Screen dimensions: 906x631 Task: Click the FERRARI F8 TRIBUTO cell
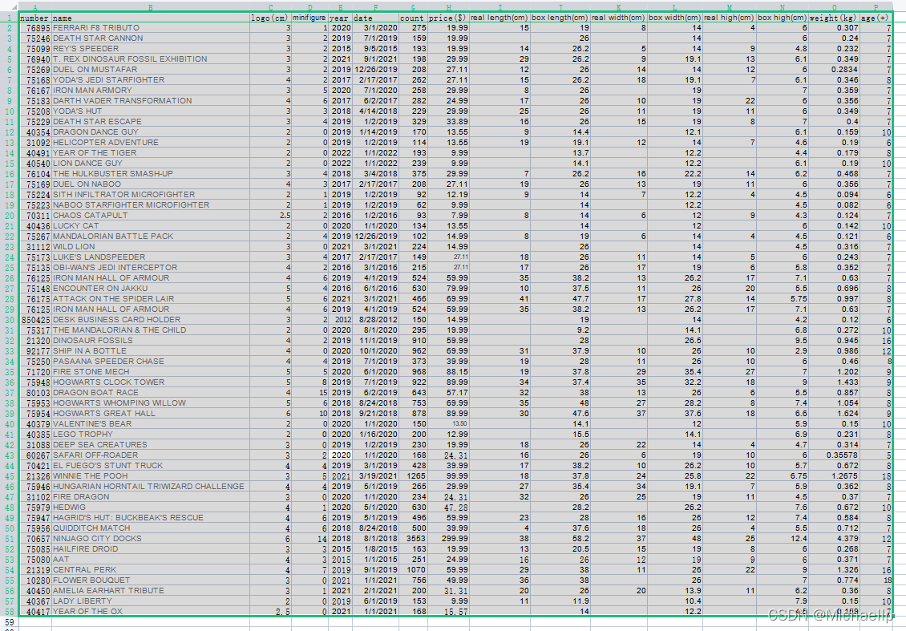pyautogui.click(x=150, y=28)
